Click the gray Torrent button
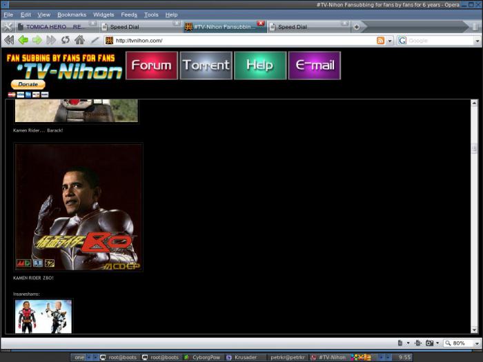The height and width of the screenshot is (362, 483). (206, 66)
